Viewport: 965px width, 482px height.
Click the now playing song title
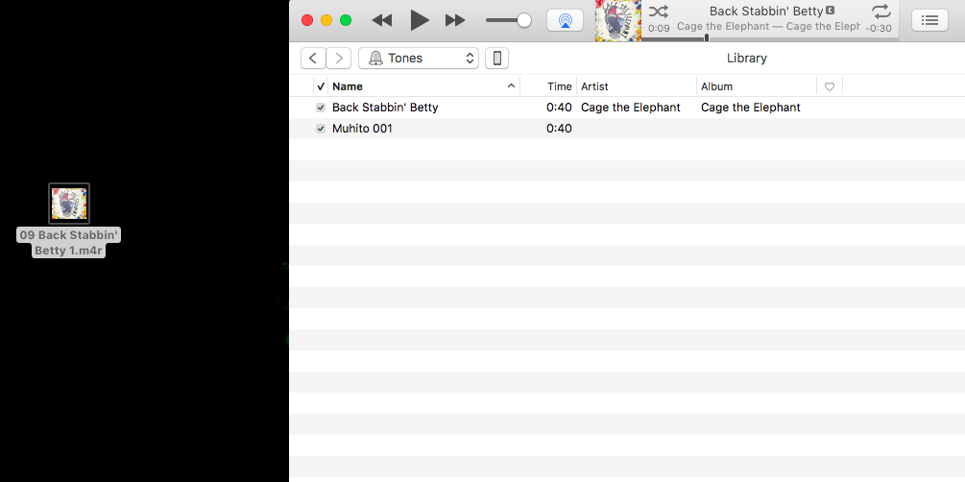tap(766, 11)
